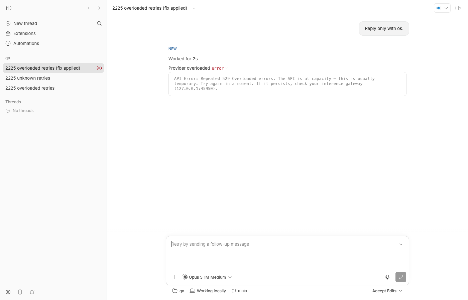Screen dimensions: 468x300
Task: Go back with the left arrow
Action: [89, 8]
